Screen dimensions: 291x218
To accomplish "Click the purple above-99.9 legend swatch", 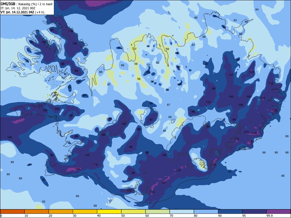I will [278, 212].
